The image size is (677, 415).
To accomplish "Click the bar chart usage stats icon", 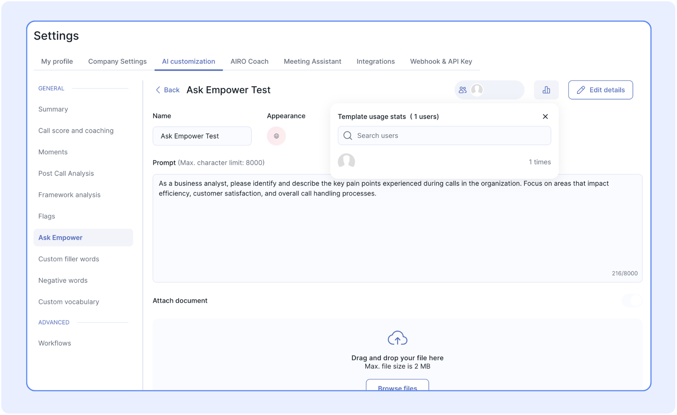I will [x=546, y=90].
